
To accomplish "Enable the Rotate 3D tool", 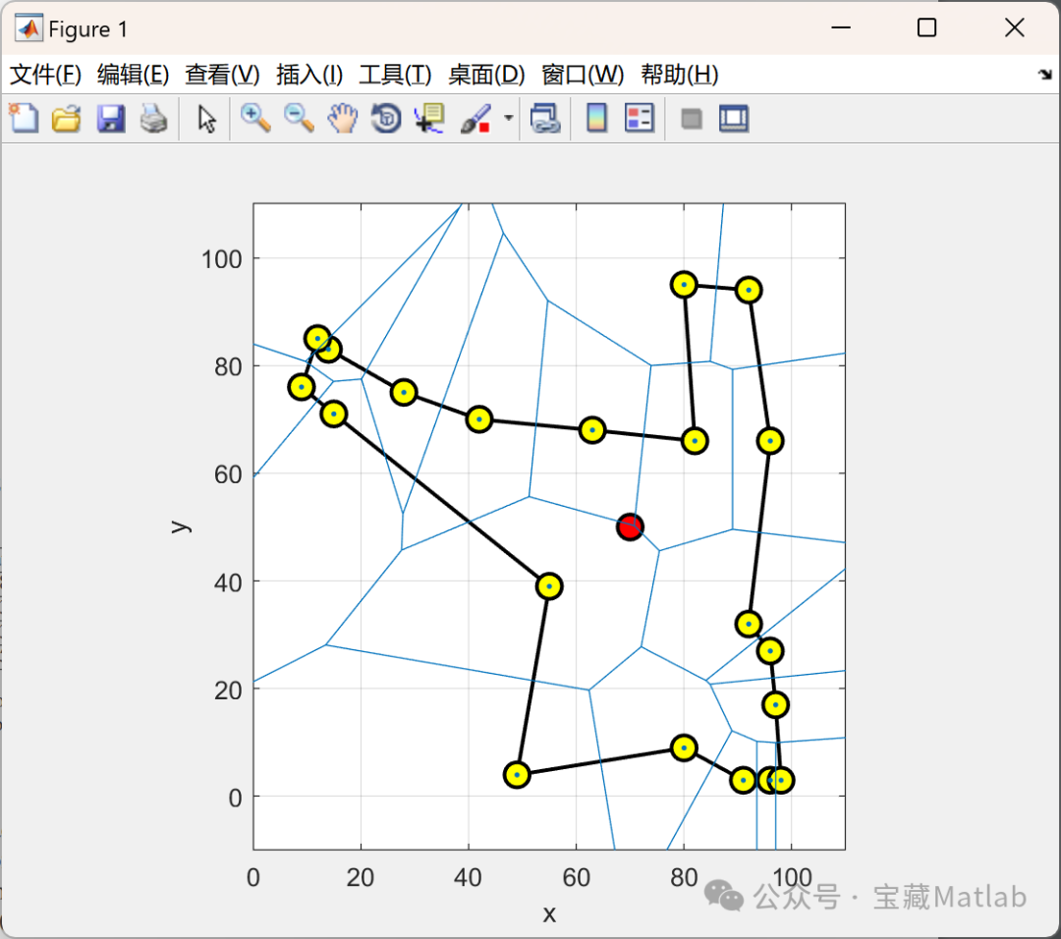I will tap(386, 119).
